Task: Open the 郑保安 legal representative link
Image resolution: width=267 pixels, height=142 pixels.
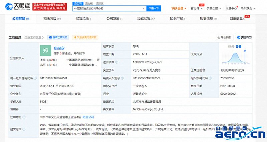Action: click(59, 48)
